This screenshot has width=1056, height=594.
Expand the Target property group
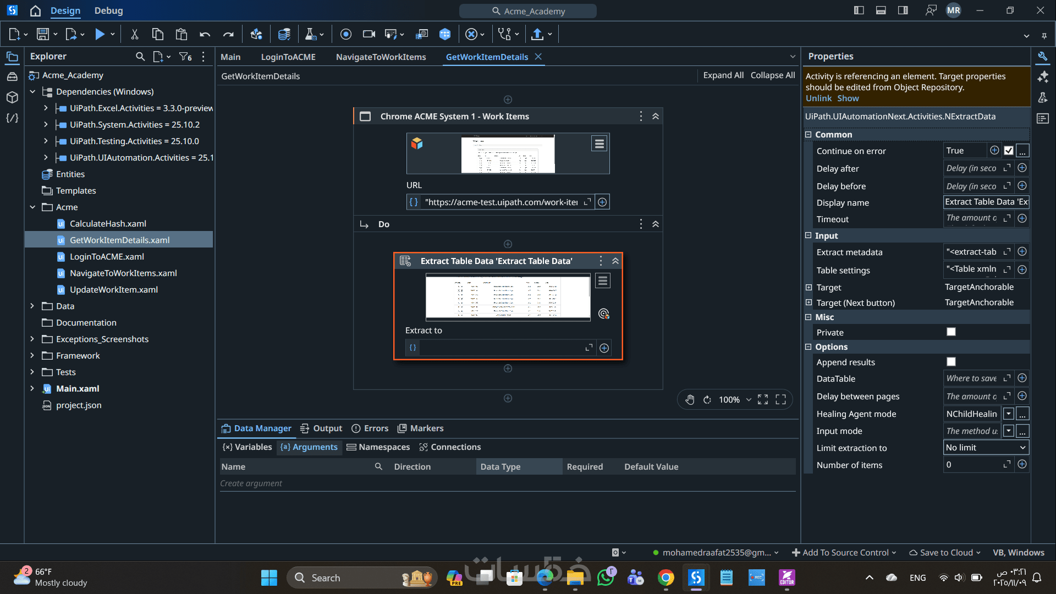809,288
